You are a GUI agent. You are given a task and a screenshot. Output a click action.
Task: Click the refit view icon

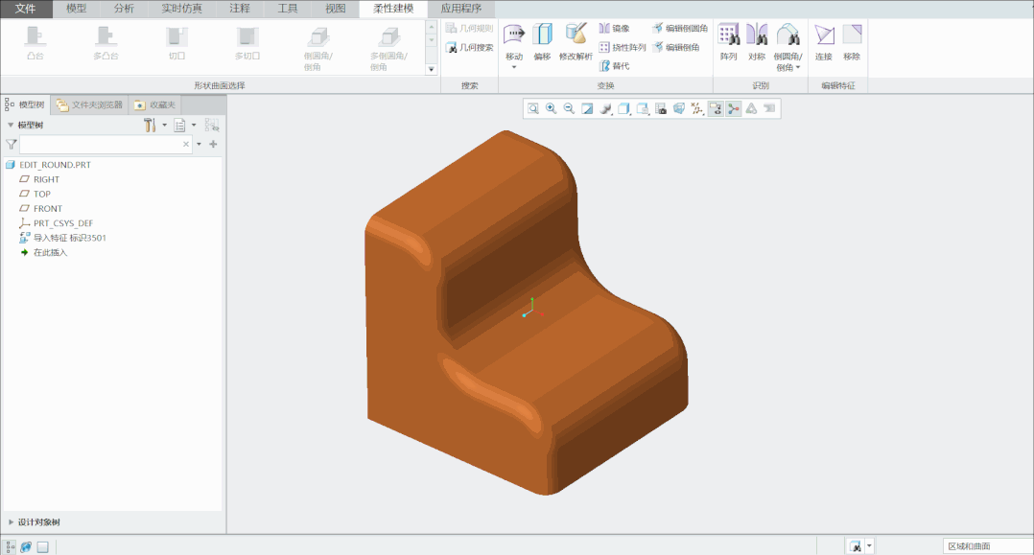click(532, 109)
